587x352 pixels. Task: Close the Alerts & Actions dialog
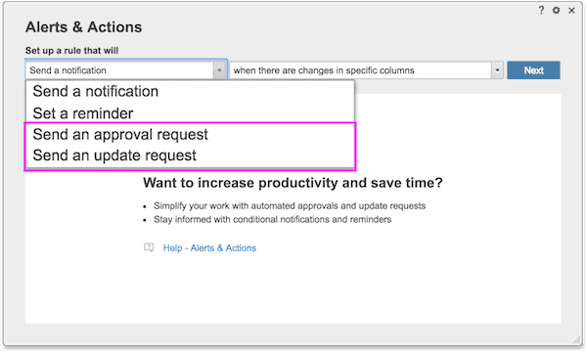(571, 11)
